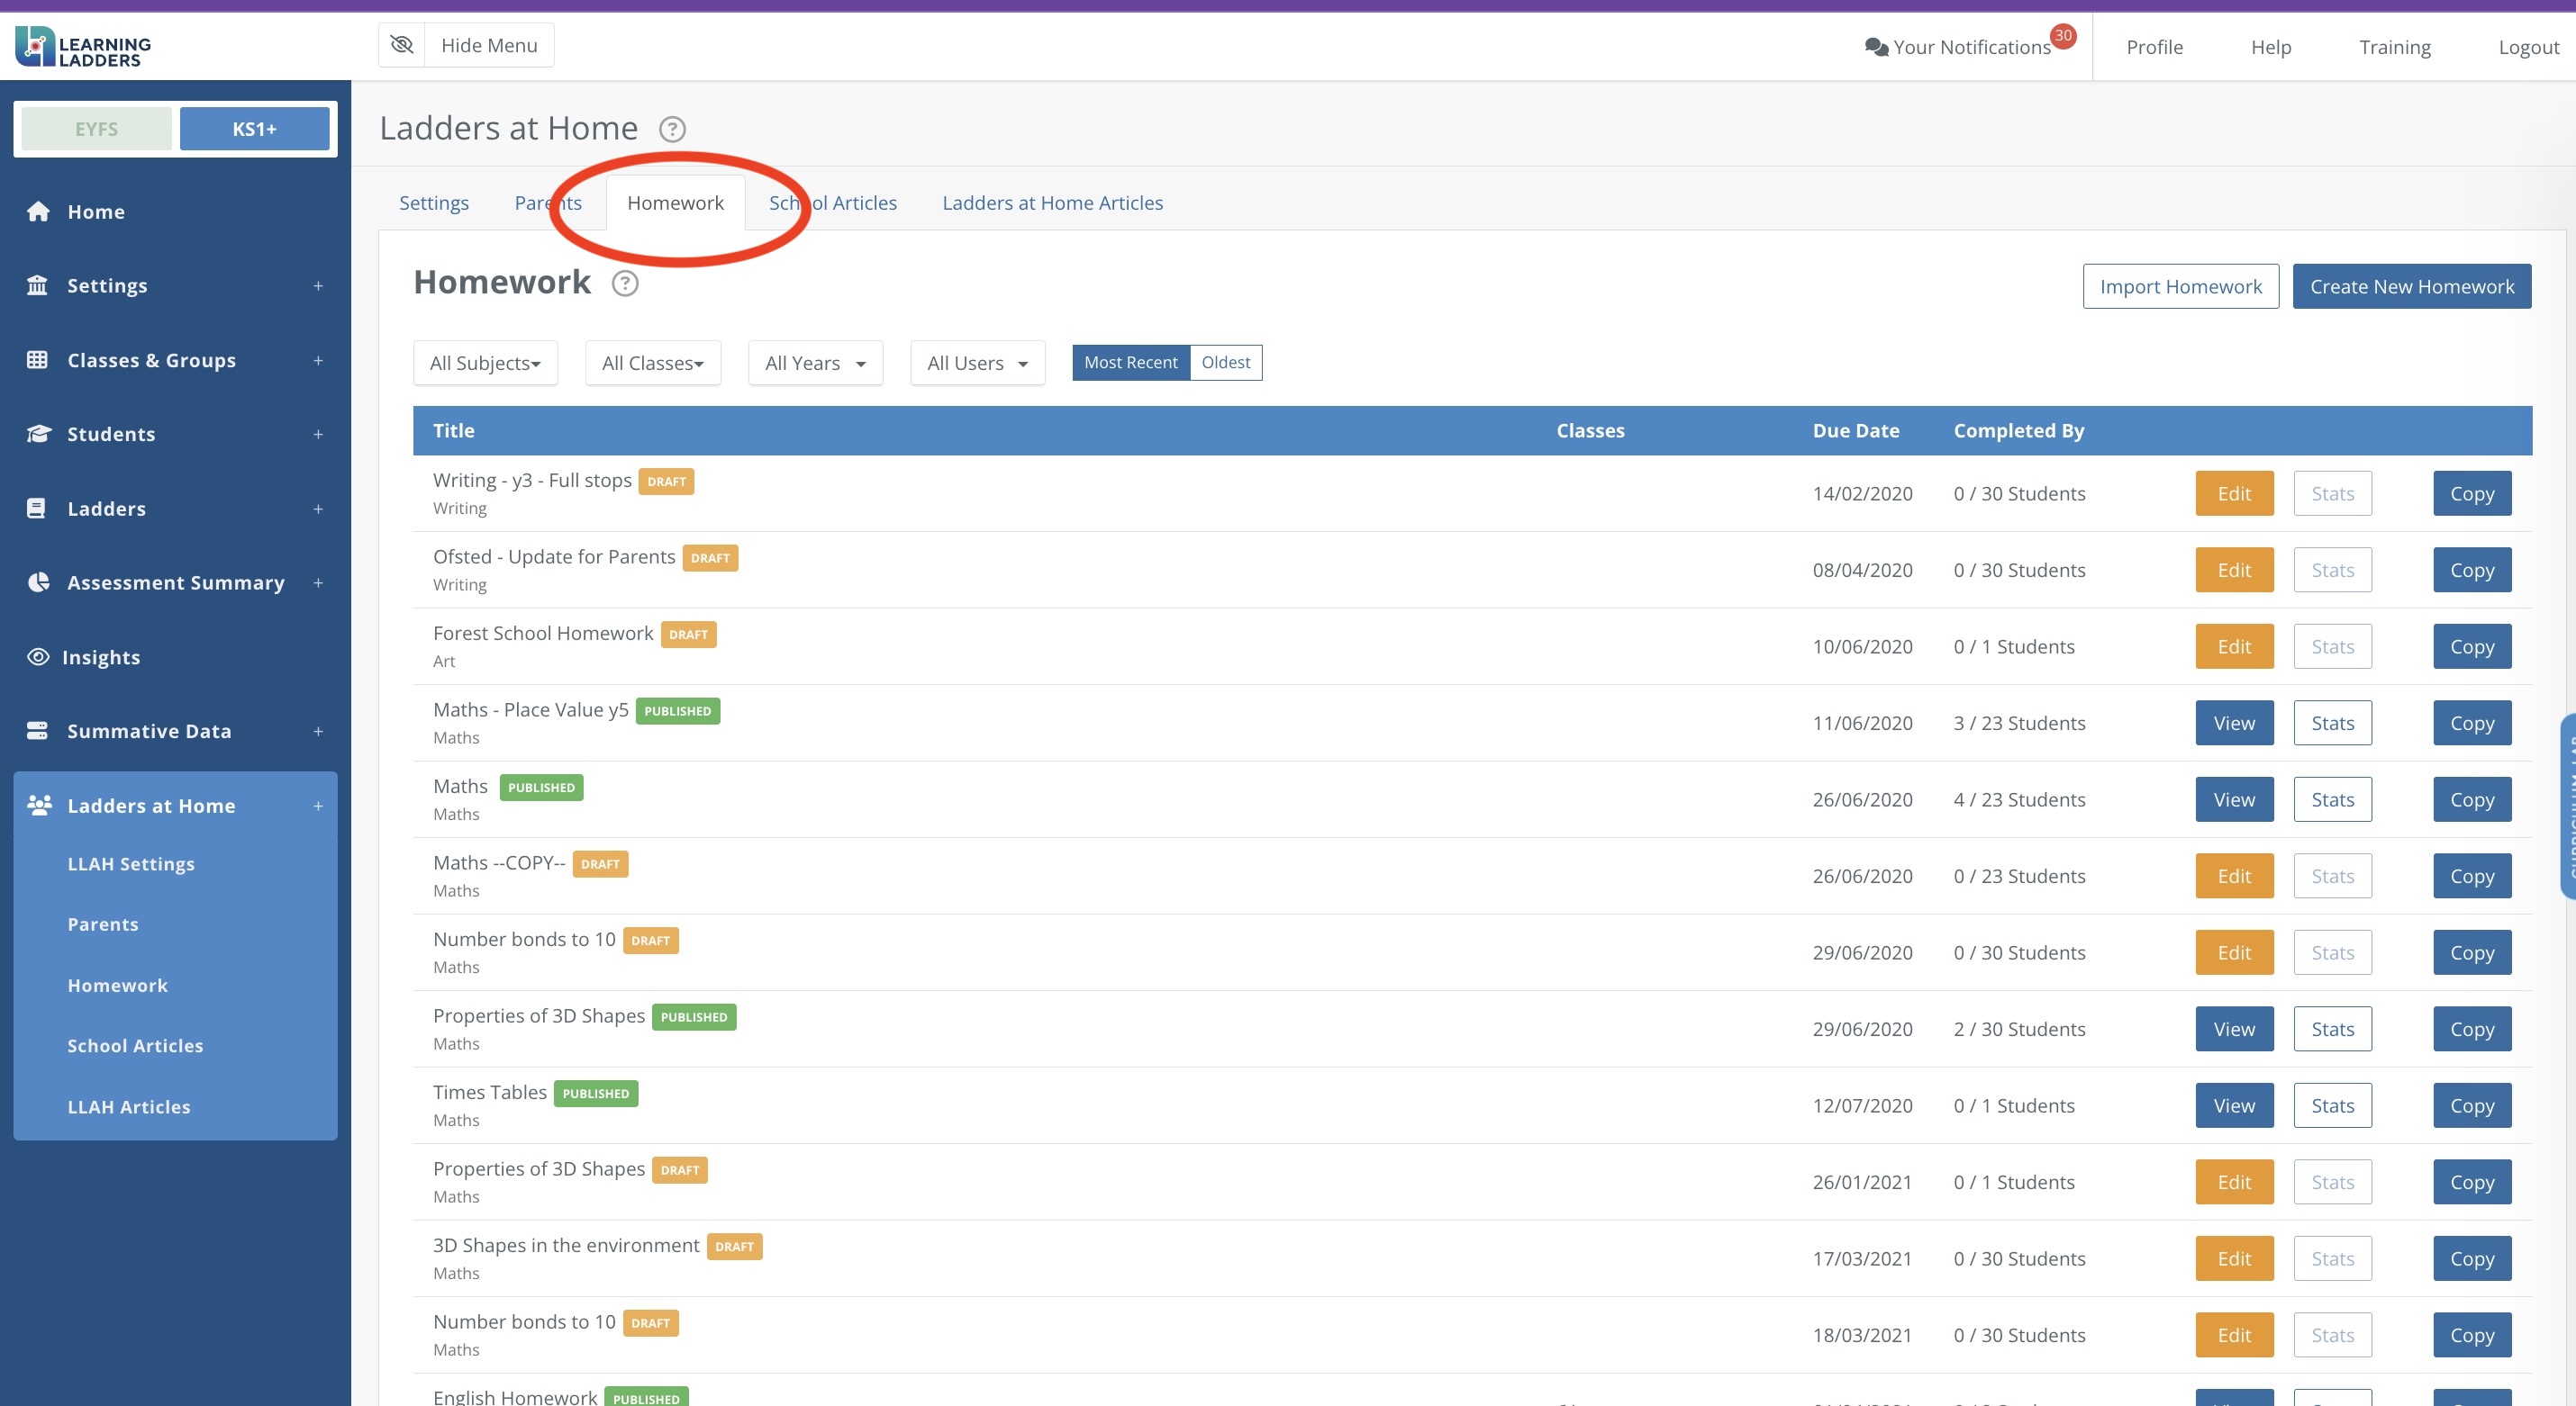Click help icon beside Ladders at Home title
This screenshot has height=1406, width=2576.
pos(672,129)
